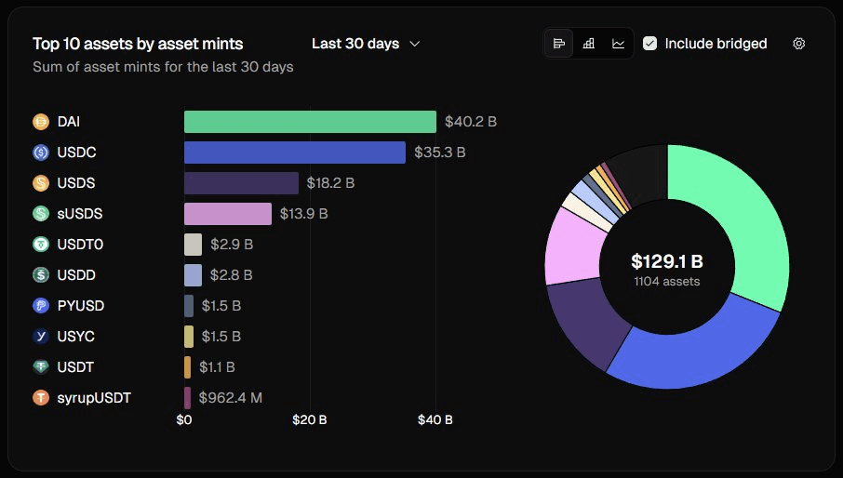843x478 pixels.
Task: Switch to the vertical column chart view icon
Action: click(589, 44)
